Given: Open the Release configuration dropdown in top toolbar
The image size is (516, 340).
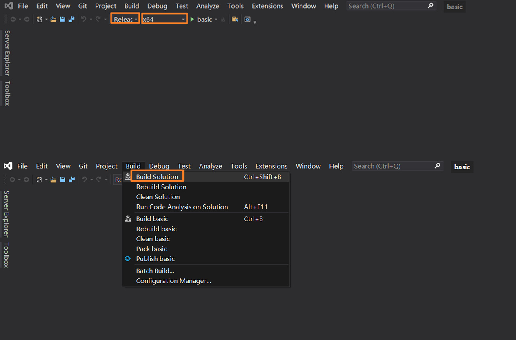Looking at the screenshot, I should coord(125,19).
